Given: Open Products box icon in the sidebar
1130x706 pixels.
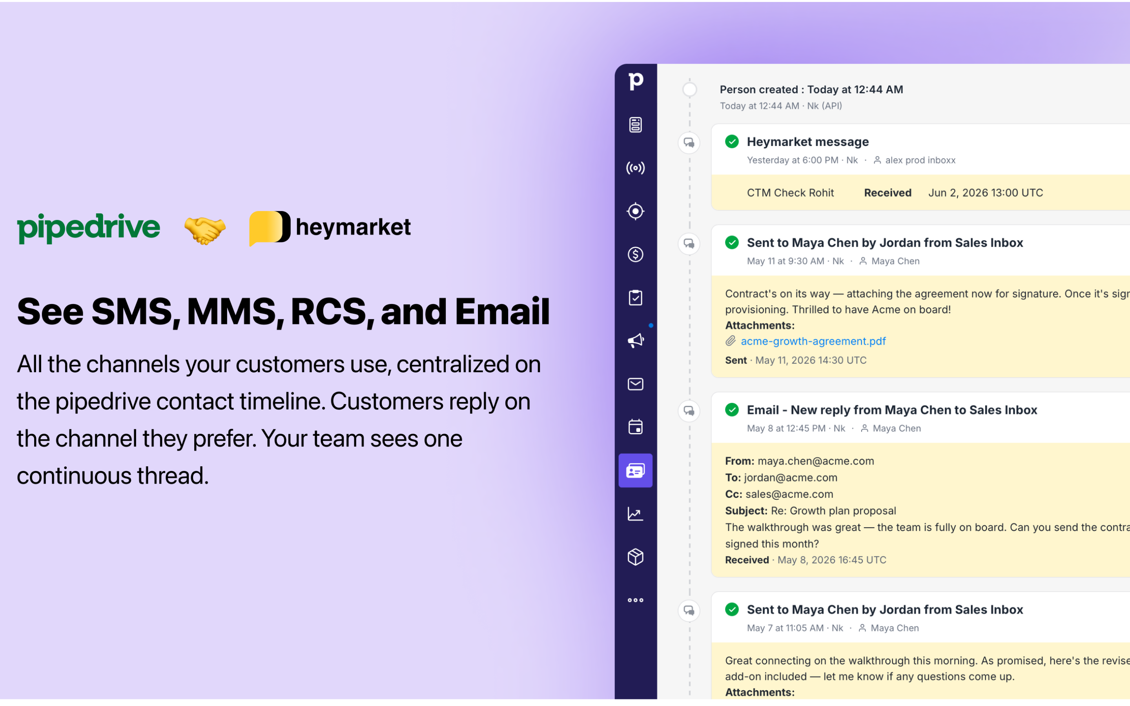Looking at the screenshot, I should pos(636,557).
